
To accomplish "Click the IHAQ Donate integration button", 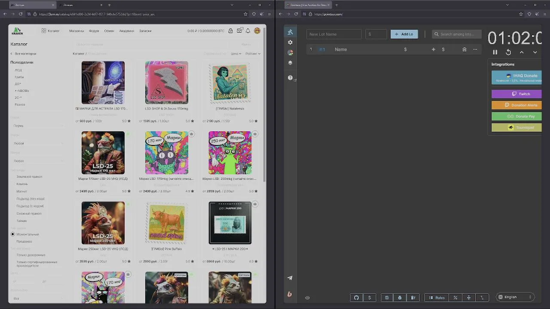I will coord(516,78).
